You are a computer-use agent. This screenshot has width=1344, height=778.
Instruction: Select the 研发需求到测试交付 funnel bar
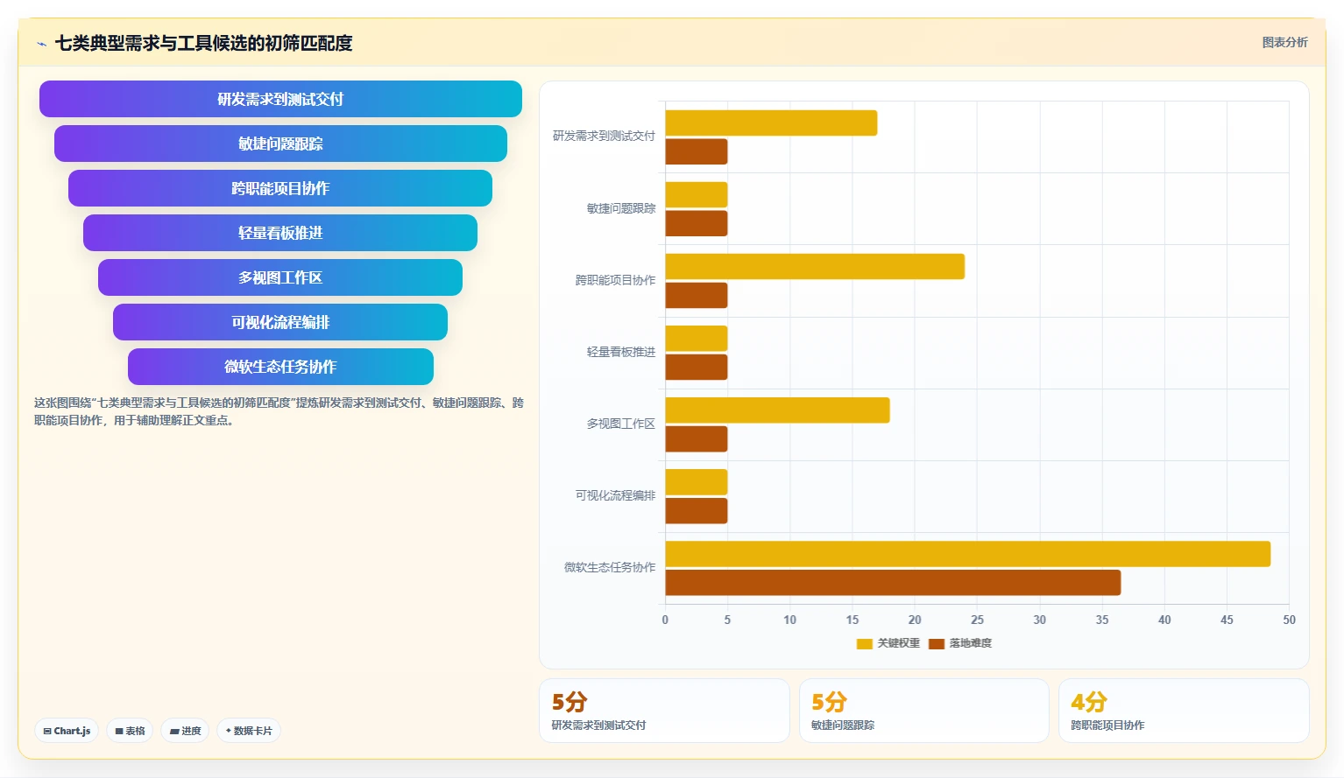(280, 99)
